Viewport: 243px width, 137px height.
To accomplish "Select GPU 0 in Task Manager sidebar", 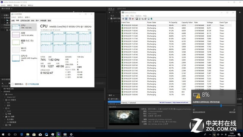I will (24, 58).
